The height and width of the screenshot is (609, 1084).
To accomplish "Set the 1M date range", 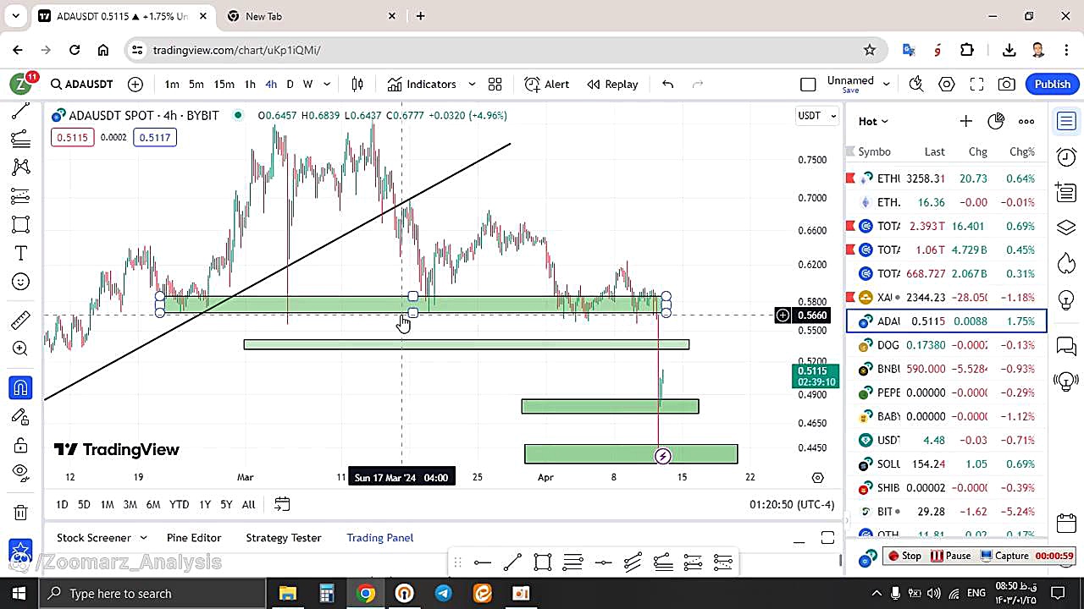I will click(x=107, y=504).
